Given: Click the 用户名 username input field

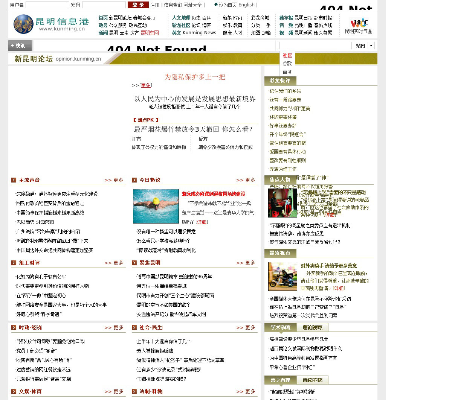Looking at the screenshot, I should coord(47,5).
